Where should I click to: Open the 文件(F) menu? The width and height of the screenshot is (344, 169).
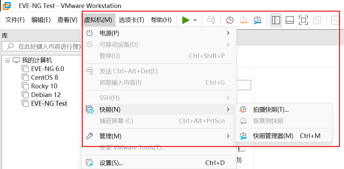pos(15,20)
